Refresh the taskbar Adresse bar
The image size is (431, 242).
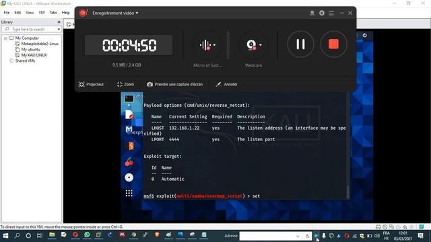click(307, 236)
